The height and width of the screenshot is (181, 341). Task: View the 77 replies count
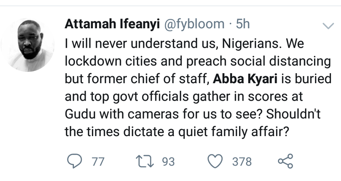[x=98, y=162]
